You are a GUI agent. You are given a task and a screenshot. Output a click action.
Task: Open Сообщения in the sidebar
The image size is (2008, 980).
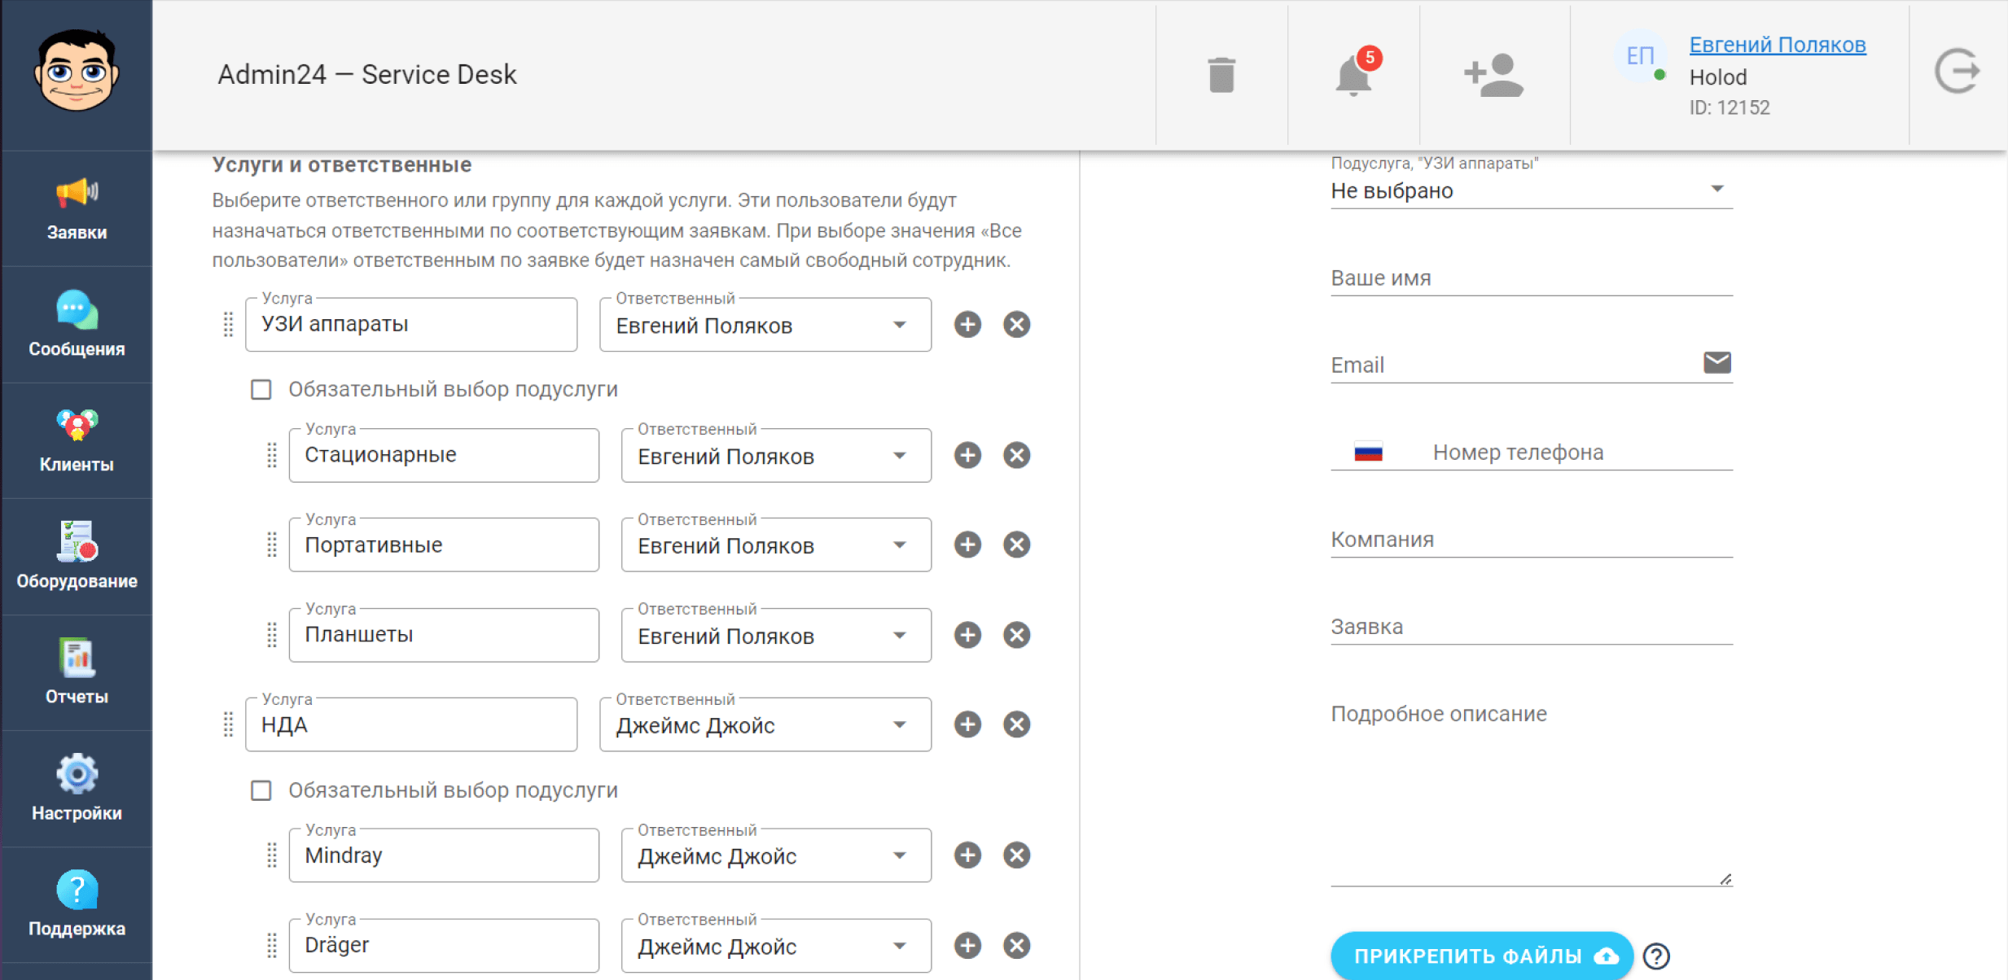click(x=76, y=324)
